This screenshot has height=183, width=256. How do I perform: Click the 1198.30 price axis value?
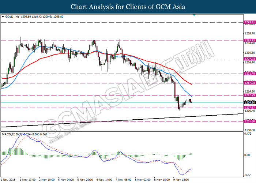[x=250, y=130]
